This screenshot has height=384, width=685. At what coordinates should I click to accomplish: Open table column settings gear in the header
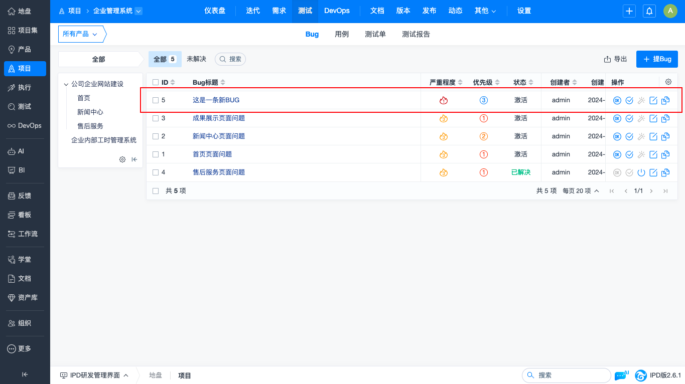coord(668,82)
